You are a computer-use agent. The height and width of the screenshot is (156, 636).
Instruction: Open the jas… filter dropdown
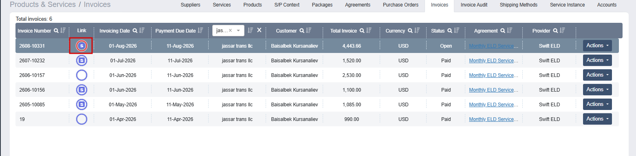[x=238, y=31]
